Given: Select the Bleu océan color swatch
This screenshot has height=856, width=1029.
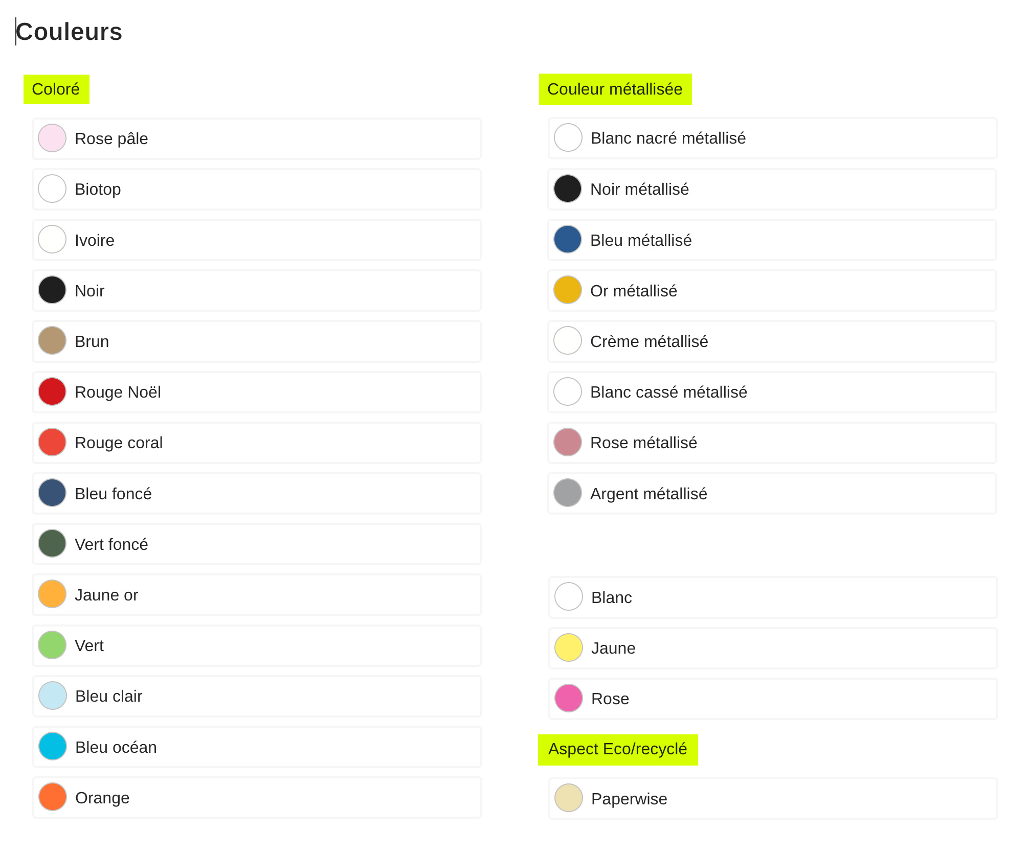Looking at the screenshot, I should click(53, 747).
